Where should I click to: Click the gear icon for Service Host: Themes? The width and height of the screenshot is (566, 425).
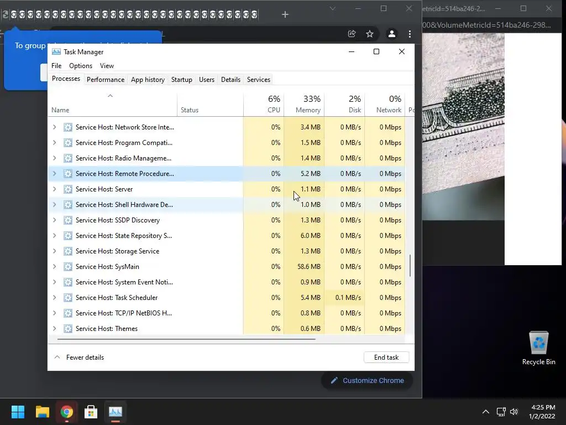[x=68, y=329]
